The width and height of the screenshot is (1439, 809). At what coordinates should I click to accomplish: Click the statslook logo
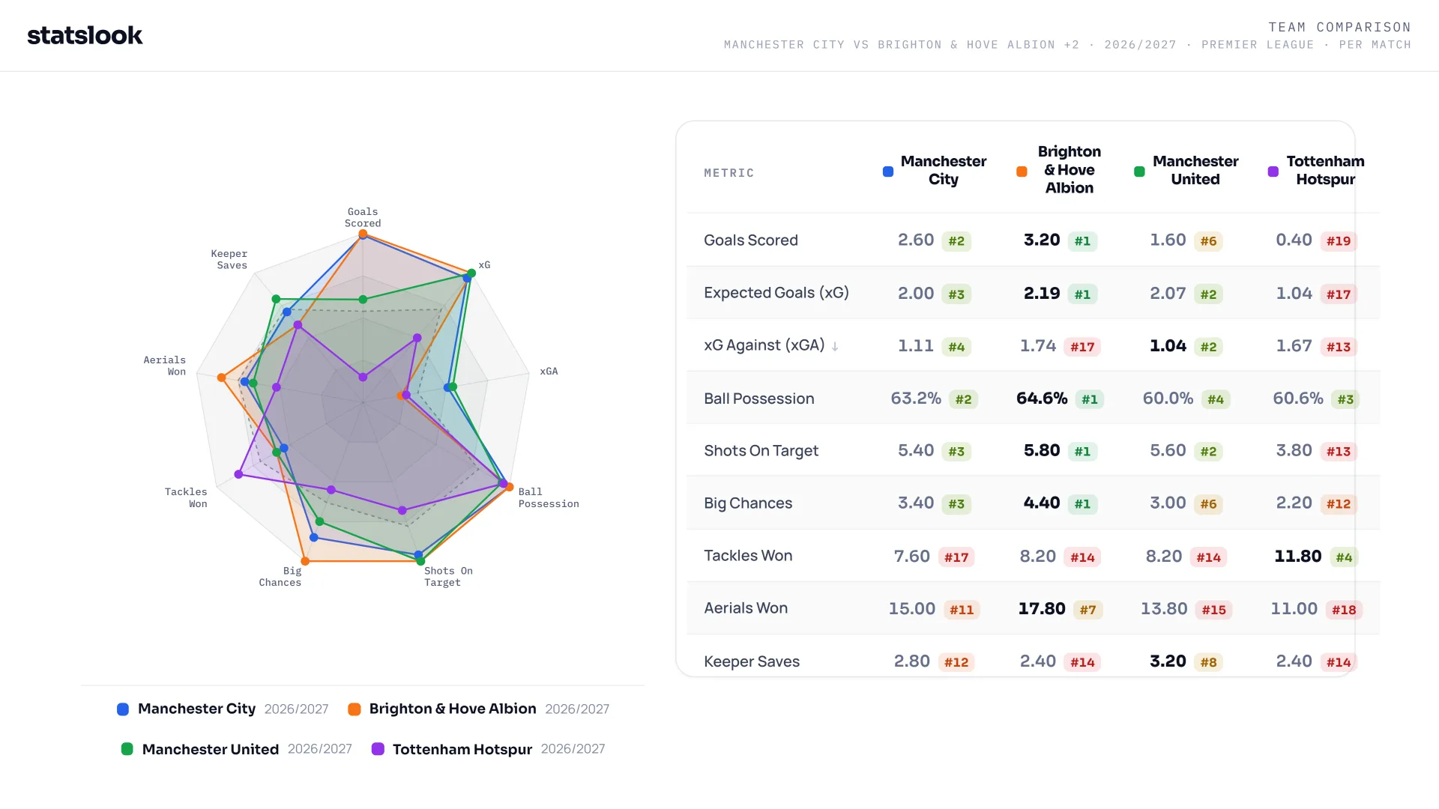pyautogui.click(x=85, y=35)
